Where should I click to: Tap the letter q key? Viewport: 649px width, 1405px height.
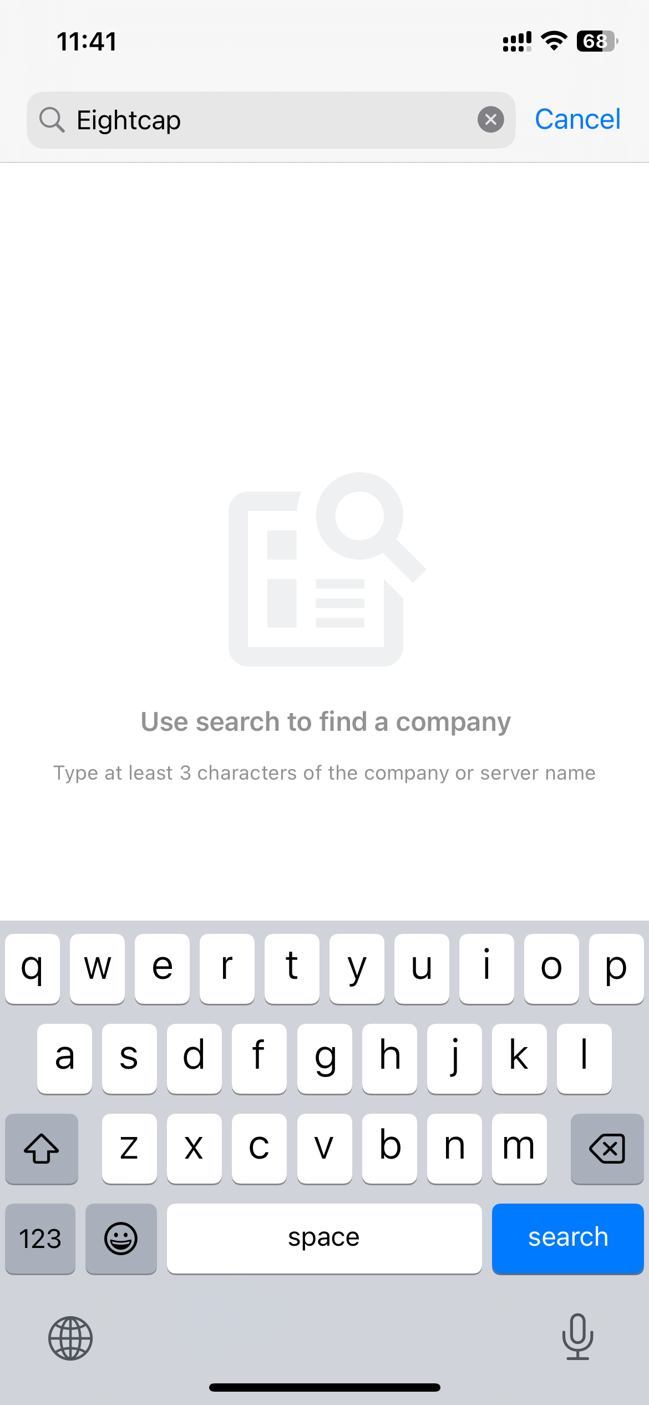32,968
